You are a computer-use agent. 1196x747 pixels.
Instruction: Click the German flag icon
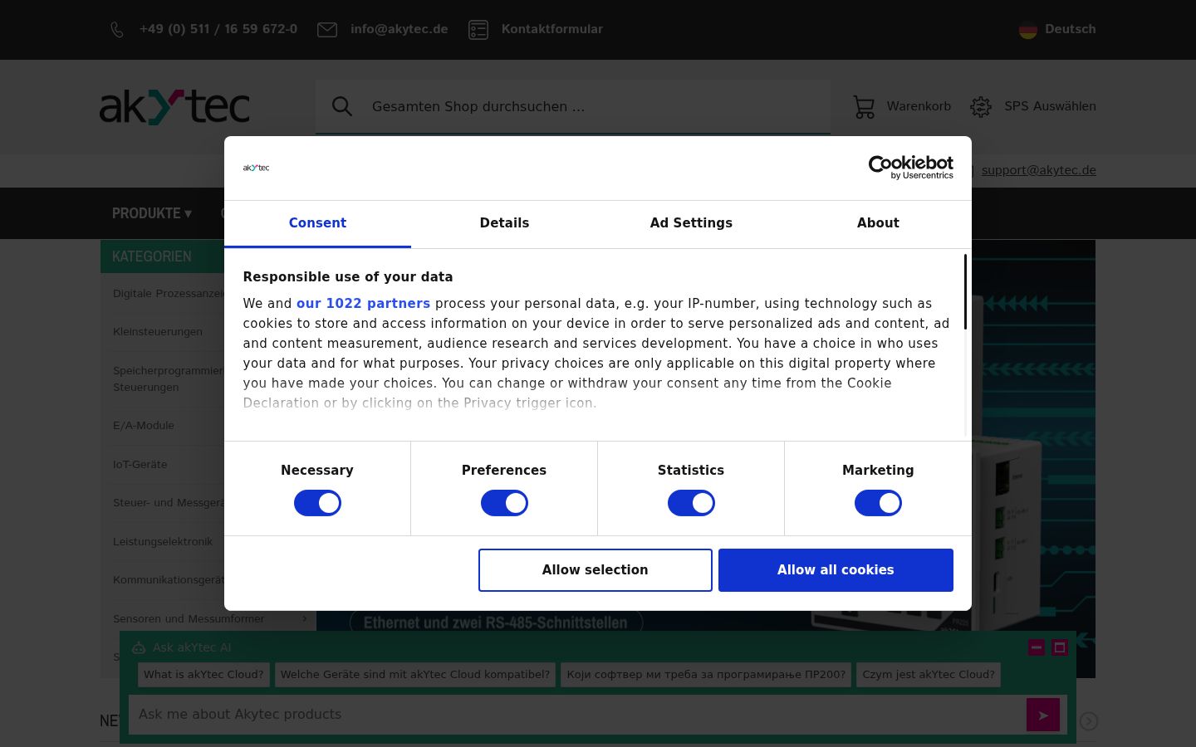click(1028, 30)
